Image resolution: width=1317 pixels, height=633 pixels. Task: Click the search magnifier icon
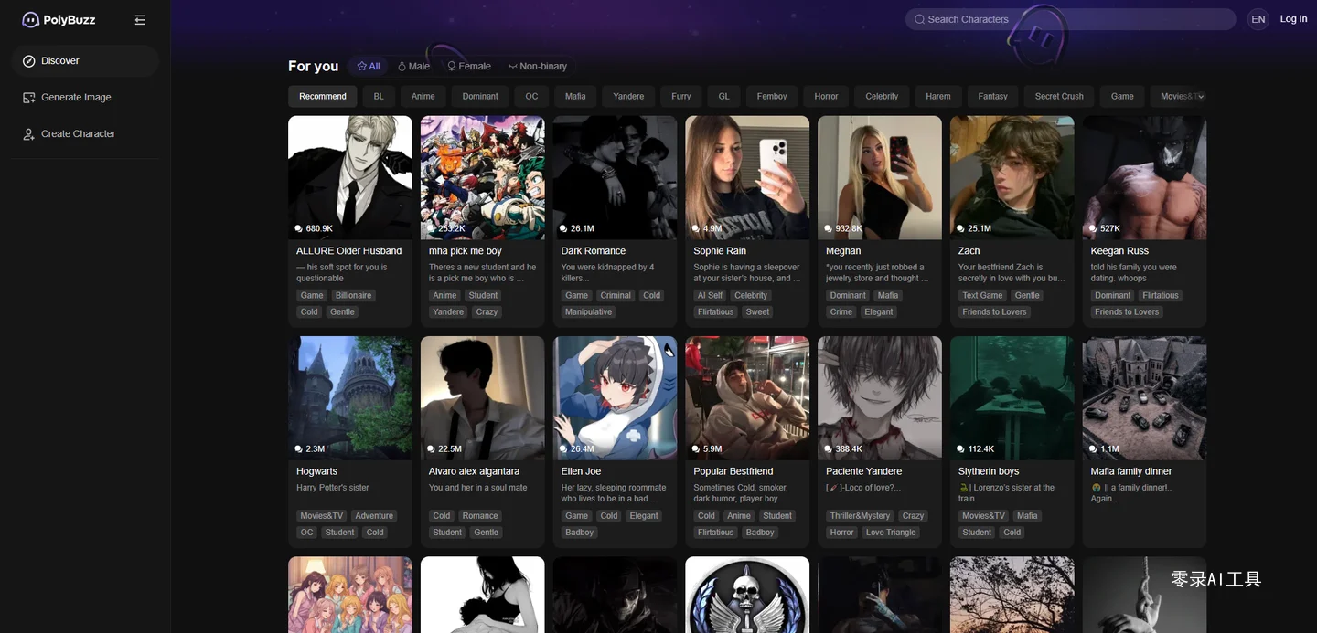(919, 19)
